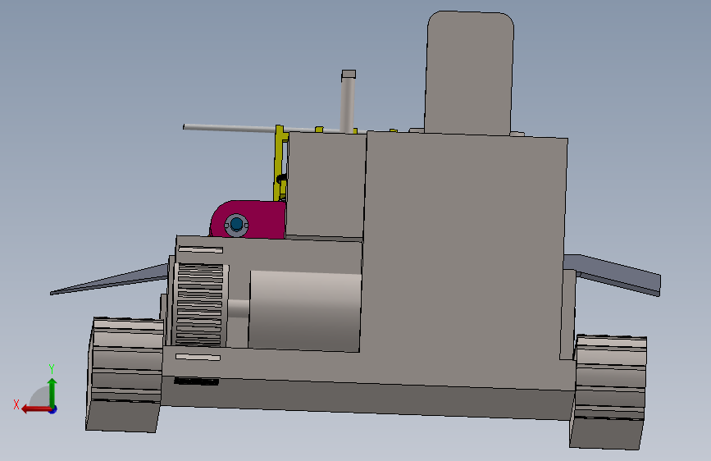Select the black slot on the lower body
The width and height of the screenshot is (711, 461).
click(x=196, y=381)
